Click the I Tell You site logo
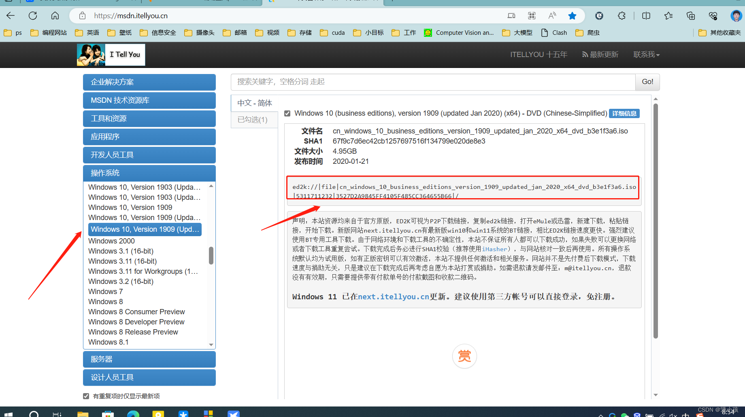This screenshot has height=417, width=745. point(111,55)
